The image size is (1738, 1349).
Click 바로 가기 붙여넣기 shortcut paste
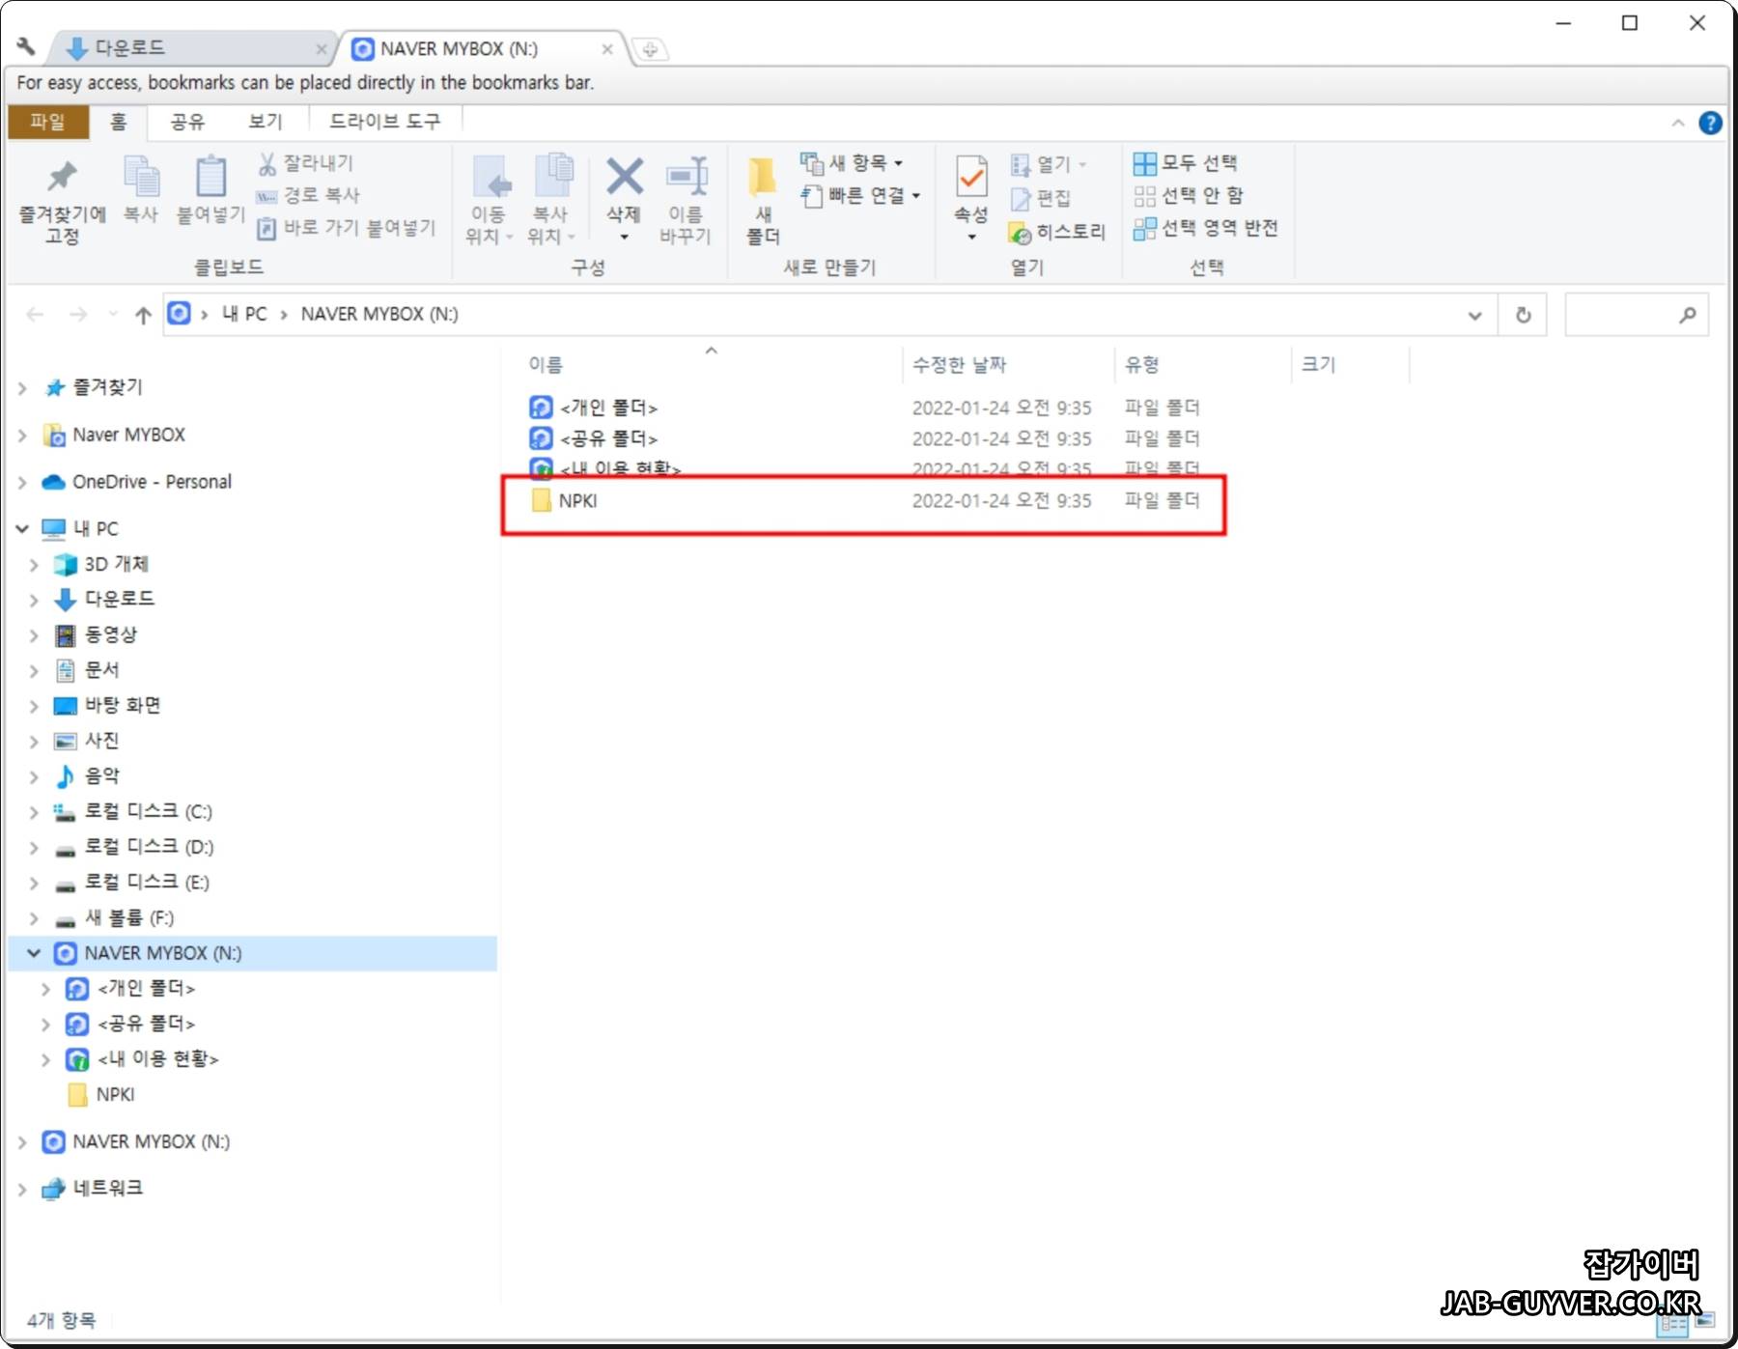pos(347,228)
